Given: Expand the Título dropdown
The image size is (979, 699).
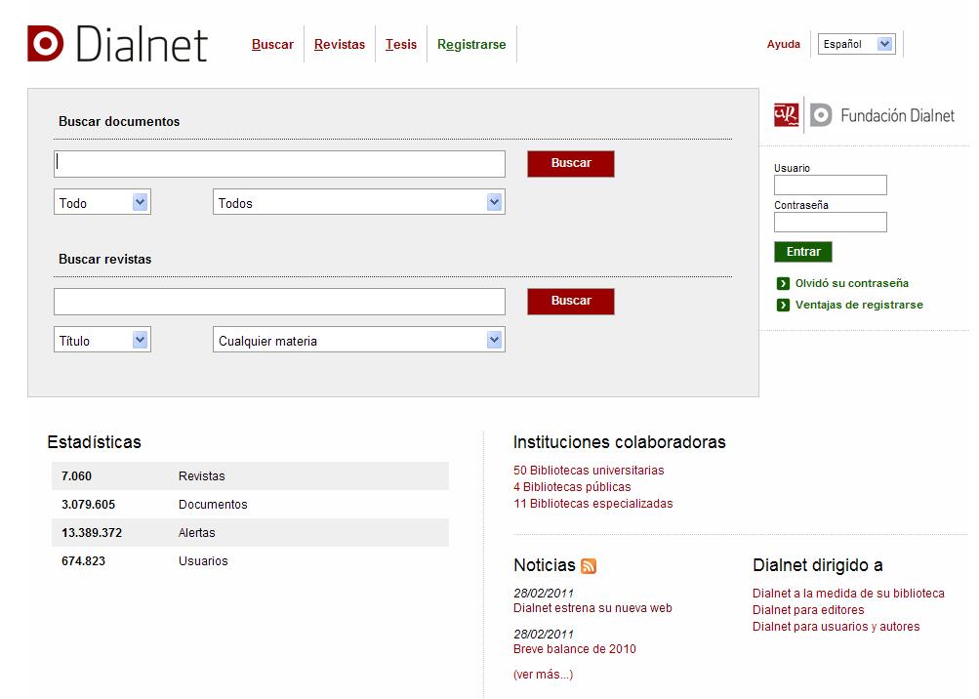Looking at the screenshot, I should point(102,340).
